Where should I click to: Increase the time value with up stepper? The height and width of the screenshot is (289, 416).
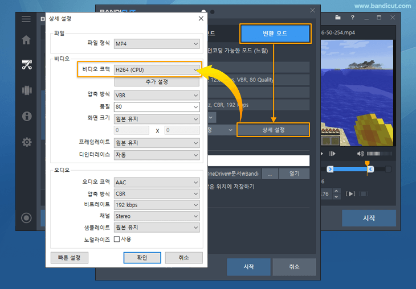(336, 191)
